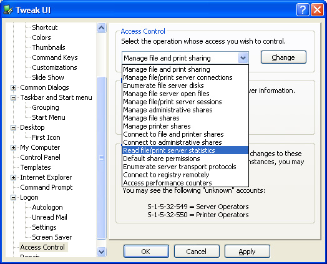
Task: Open Command Keys tree item
Action: coord(55,57)
